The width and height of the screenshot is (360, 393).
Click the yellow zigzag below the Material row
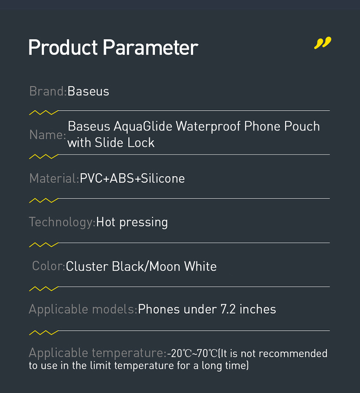point(43,200)
